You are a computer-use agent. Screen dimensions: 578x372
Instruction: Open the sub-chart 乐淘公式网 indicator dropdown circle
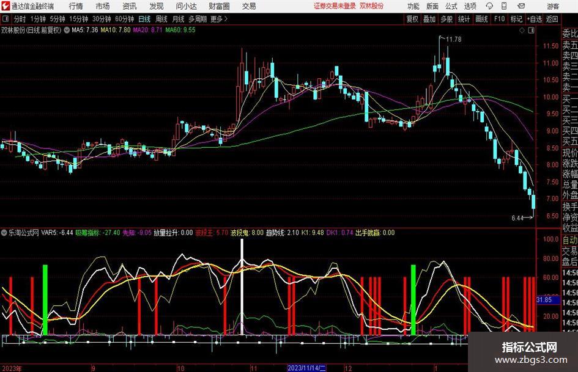coord(4,232)
